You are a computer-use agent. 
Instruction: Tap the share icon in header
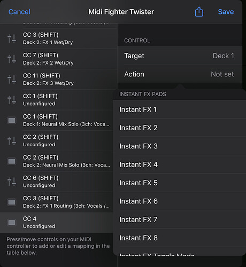(199, 12)
